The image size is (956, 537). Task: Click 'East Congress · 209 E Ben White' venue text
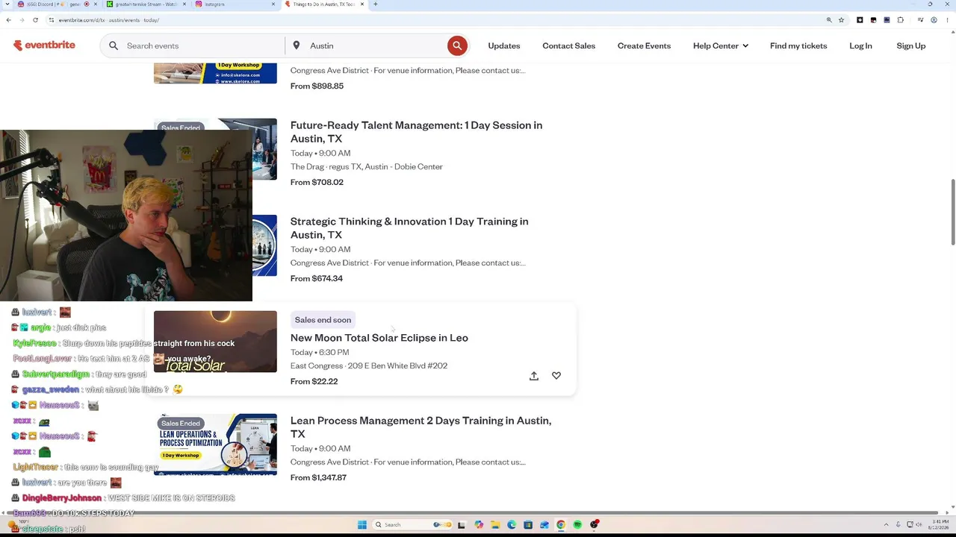[x=369, y=365]
